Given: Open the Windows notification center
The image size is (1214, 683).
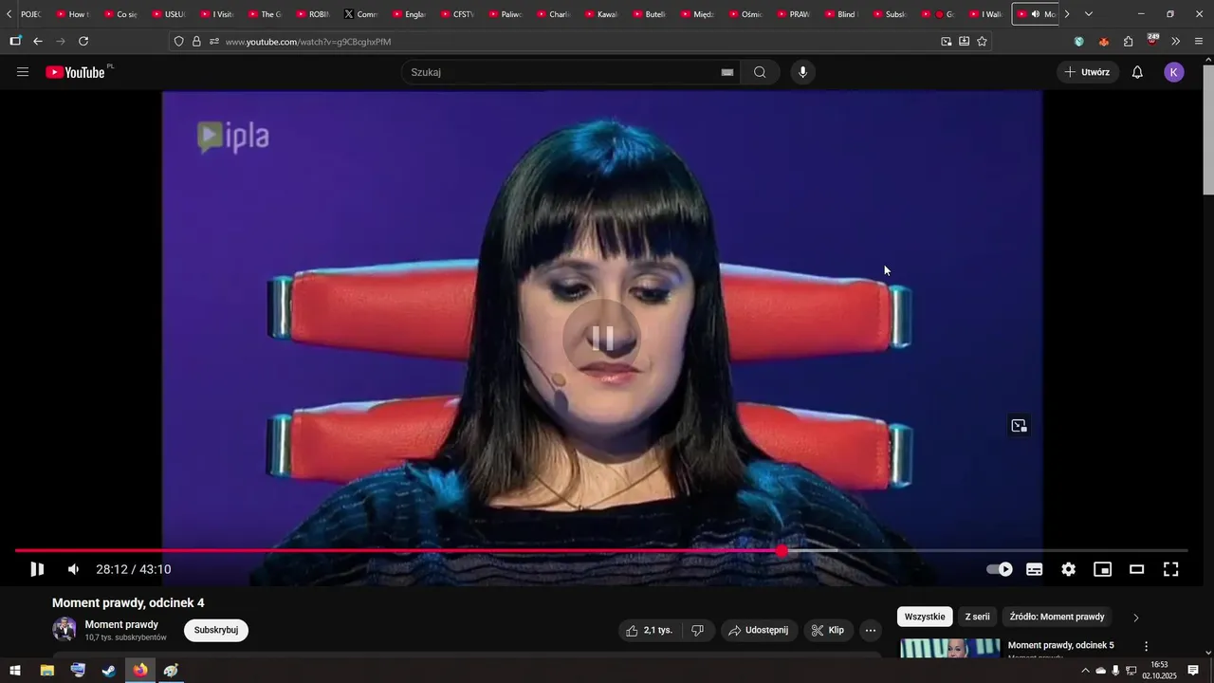Looking at the screenshot, I should pos(1193,671).
